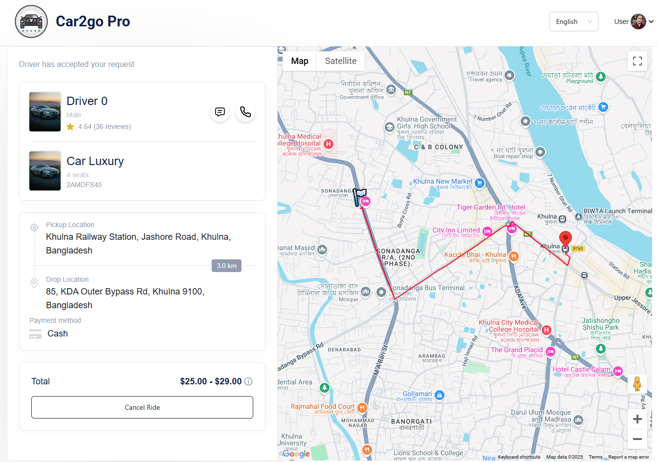
Task: Click the total fare info icon
Action: point(248,381)
